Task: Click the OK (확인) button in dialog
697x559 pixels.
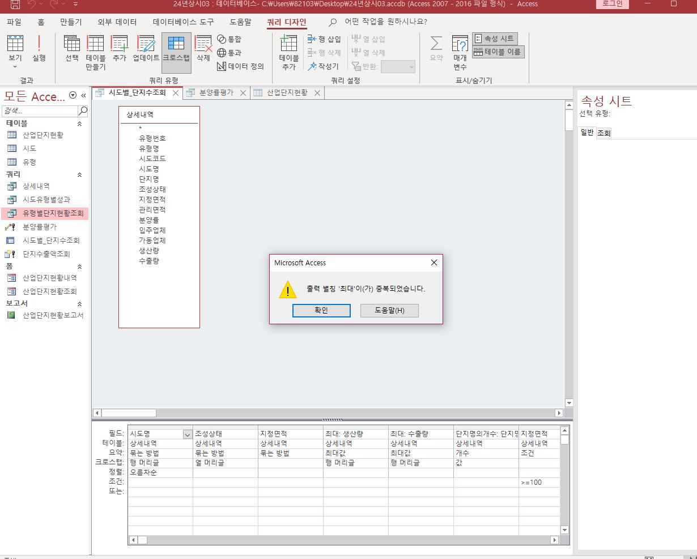Action: (321, 311)
